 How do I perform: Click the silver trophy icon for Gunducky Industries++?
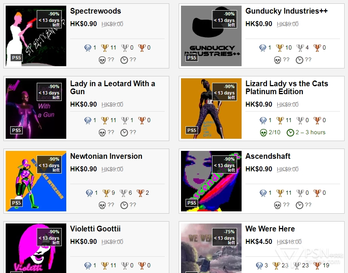(300, 48)
